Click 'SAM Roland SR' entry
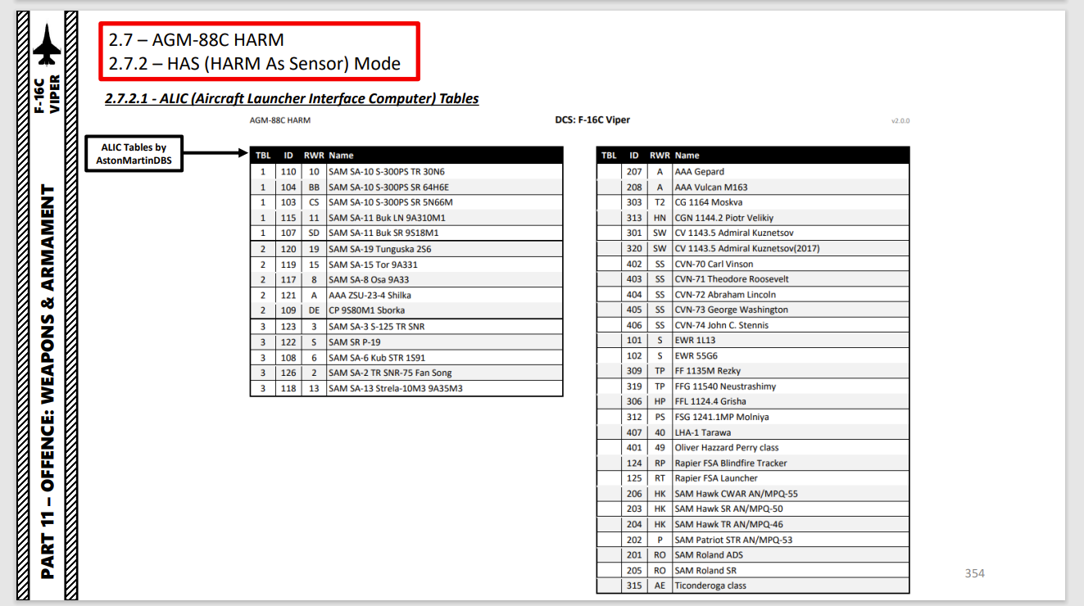The image size is (1084, 606). pyautogui.click(x=753, y=570)
